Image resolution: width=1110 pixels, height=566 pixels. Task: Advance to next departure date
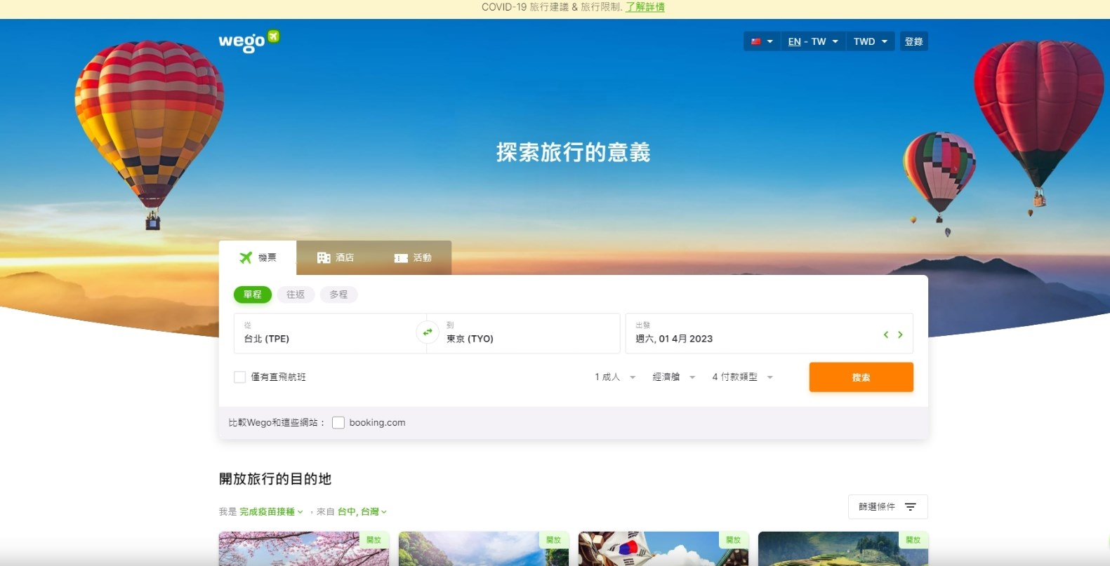(x=900, y=335)
